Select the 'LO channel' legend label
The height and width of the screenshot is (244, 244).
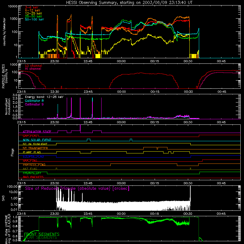[x=34, y=66]
